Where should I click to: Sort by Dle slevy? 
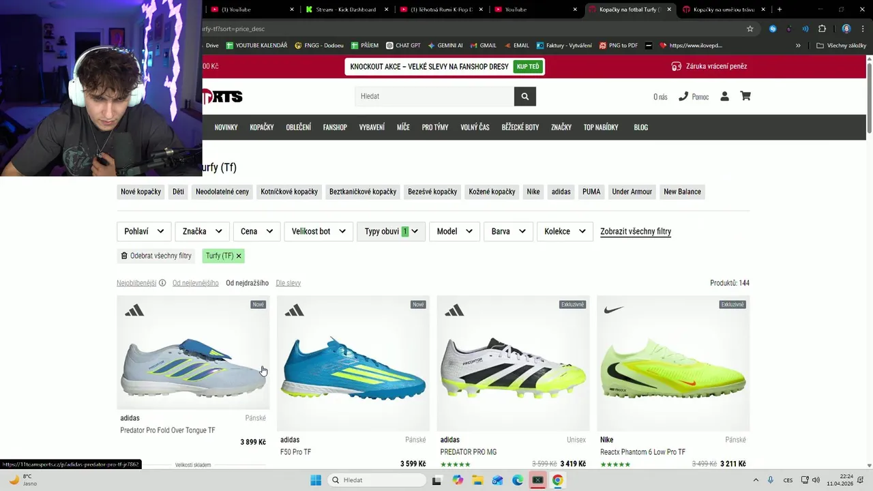(288, 283)
